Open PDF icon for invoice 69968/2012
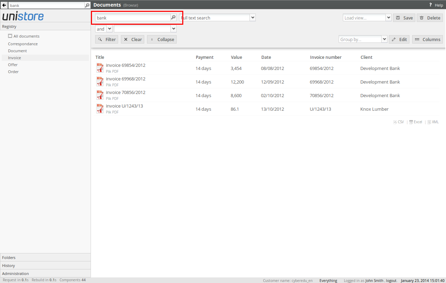Screen dimensions: 446x283 click(100, 81)
